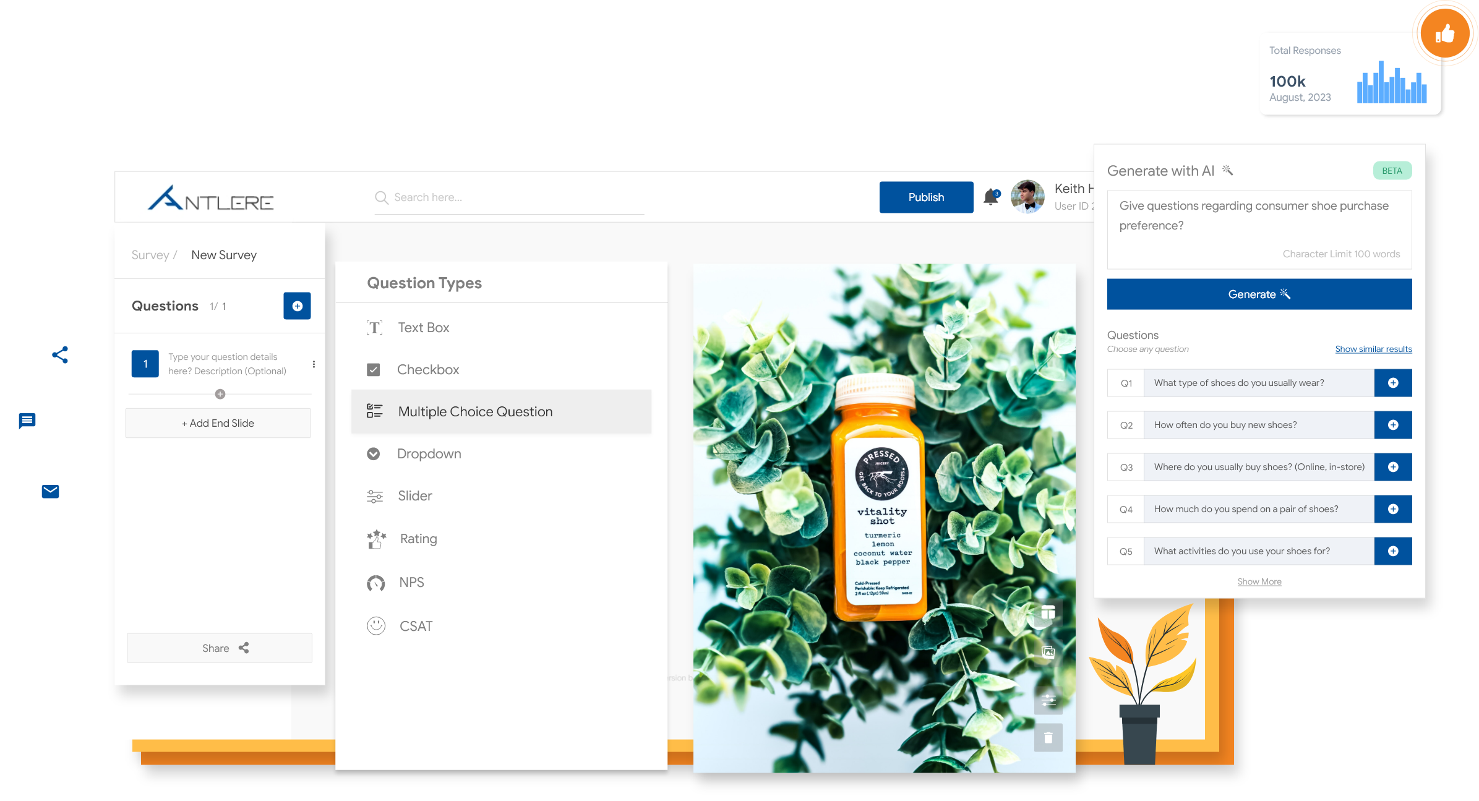Choose Multiple Choice Question type
The height and width of the screenshot is (801, 1479).
(x=501, y=411)
